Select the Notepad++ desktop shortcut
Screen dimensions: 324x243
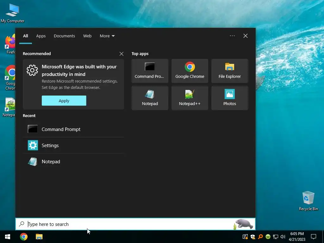pos(9,107)
